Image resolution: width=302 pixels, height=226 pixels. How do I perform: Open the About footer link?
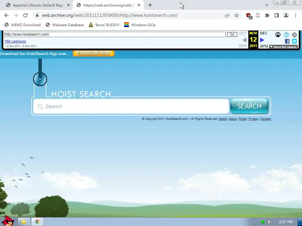232,119
